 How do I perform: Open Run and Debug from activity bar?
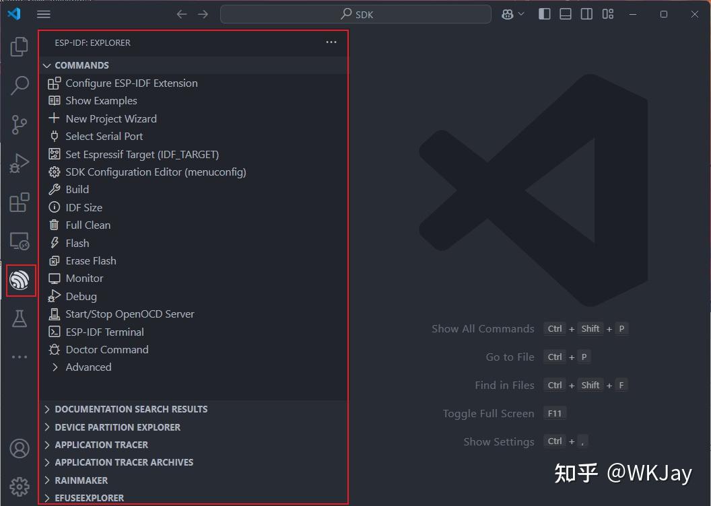[x=20, y=162]
